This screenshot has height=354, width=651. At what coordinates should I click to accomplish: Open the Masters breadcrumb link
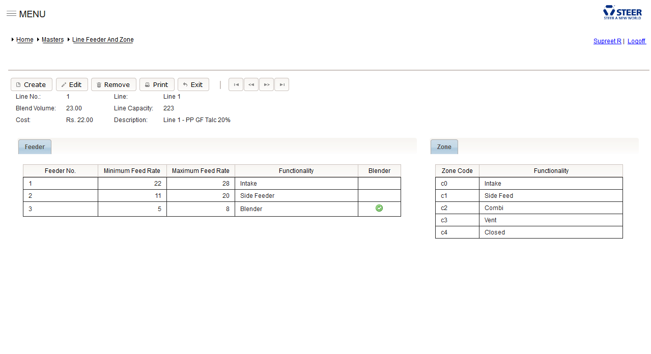tap(52, 40)
